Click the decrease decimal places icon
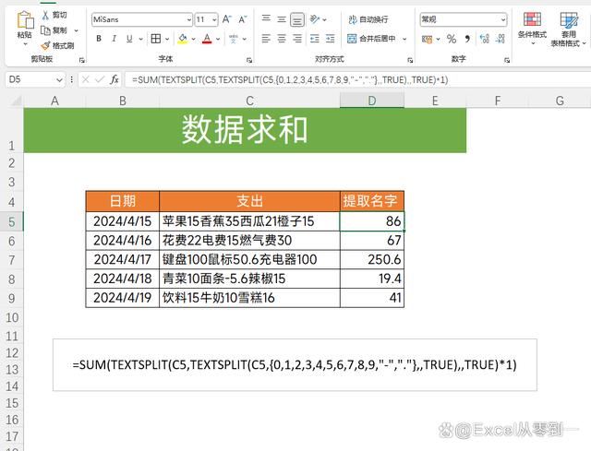Viewport: 591px width, 451px height. [501, 39]
